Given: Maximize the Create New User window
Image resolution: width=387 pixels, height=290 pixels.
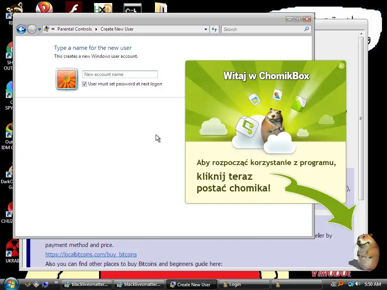Looking at the screenshot, I should tap(298, 19).
